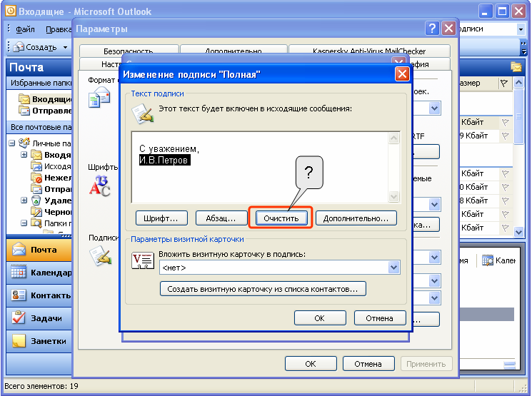Viewport: 532px width, 396px height.
Task: Expand the business card dropdown showing <нет>
Action: (393, 268)
